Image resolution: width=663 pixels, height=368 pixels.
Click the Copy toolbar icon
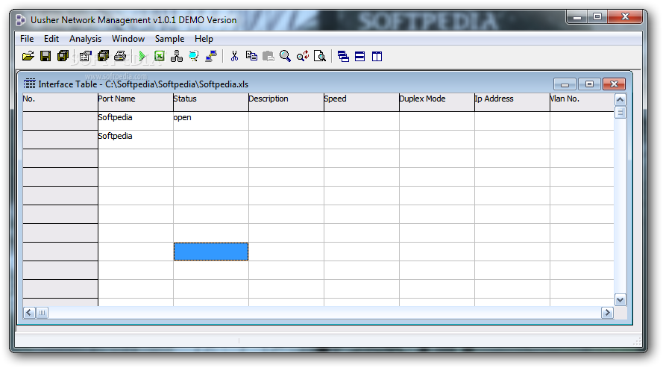coord(251,56)
